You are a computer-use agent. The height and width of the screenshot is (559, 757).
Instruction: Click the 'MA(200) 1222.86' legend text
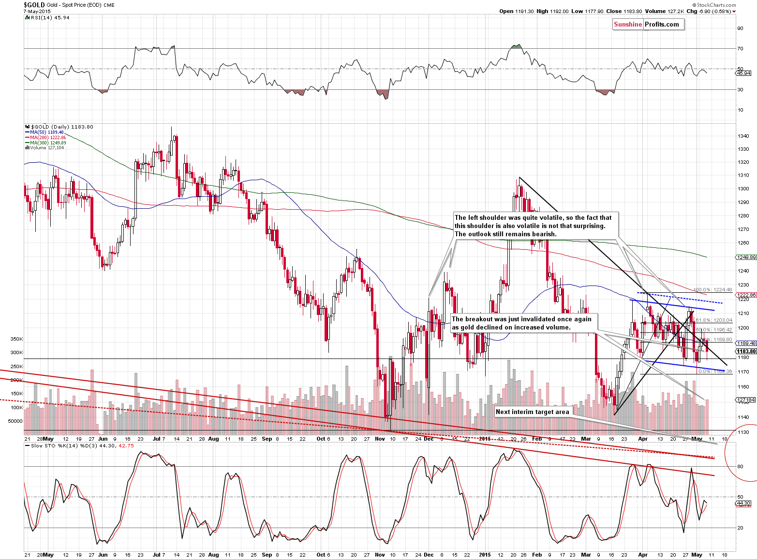[x=48, y=138]
